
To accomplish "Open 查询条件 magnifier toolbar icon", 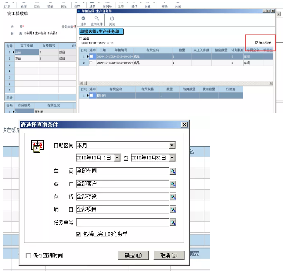I will tap(97, 19).
